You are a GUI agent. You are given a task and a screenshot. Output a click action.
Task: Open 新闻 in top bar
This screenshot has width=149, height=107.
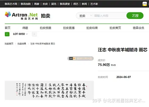click(84, 4)
